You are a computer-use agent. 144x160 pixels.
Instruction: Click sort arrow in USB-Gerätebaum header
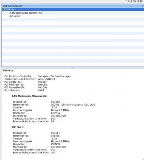(x=143, y=6)
